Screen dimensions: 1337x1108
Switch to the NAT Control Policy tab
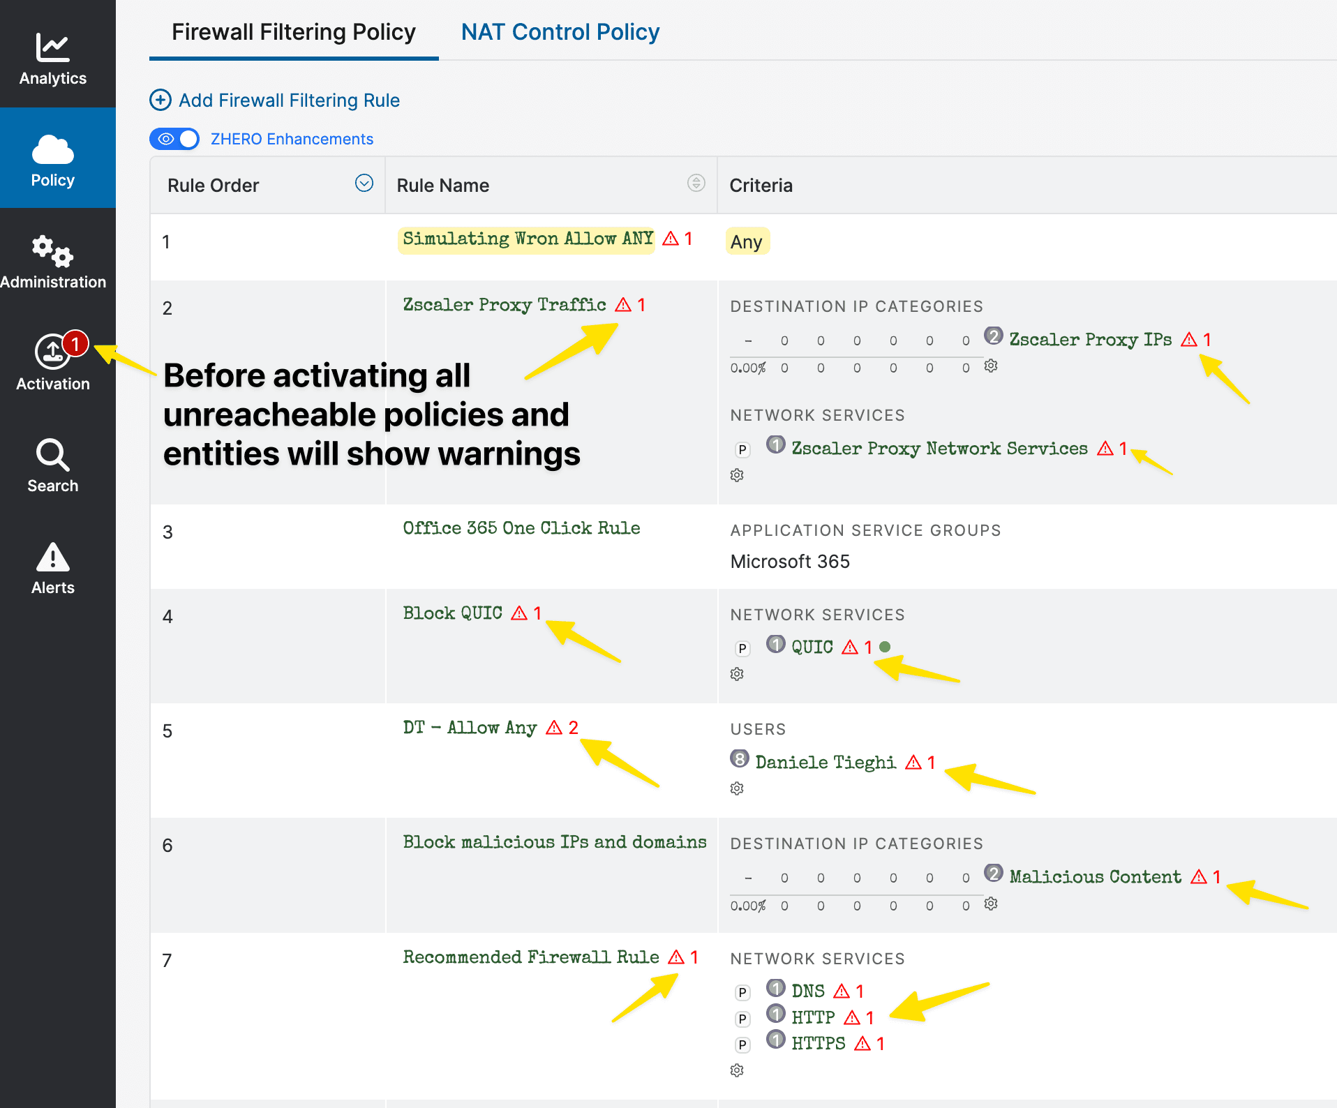pos(560,32)
